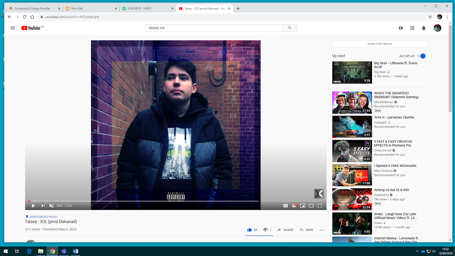Go to MoreSidemen channel name

click(x=384, y=102)
